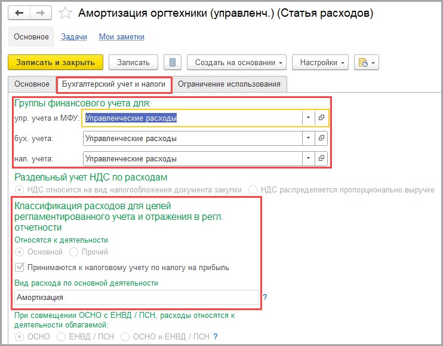This screenshot has width=443, height=346.
Task: Click the Записать и закрыть button
Action: click(56, 62)
